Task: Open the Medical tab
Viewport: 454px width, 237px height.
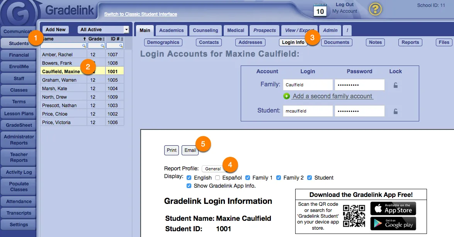Action: tap(235, 30)
